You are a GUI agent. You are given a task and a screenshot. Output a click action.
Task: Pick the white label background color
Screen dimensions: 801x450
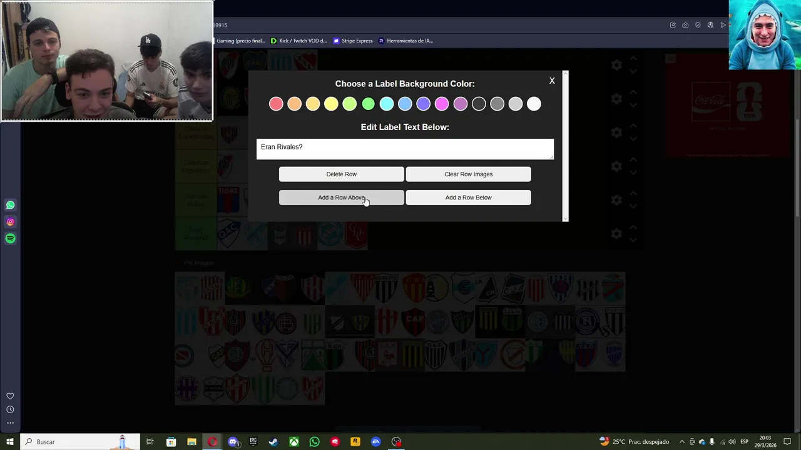point(534,104)
